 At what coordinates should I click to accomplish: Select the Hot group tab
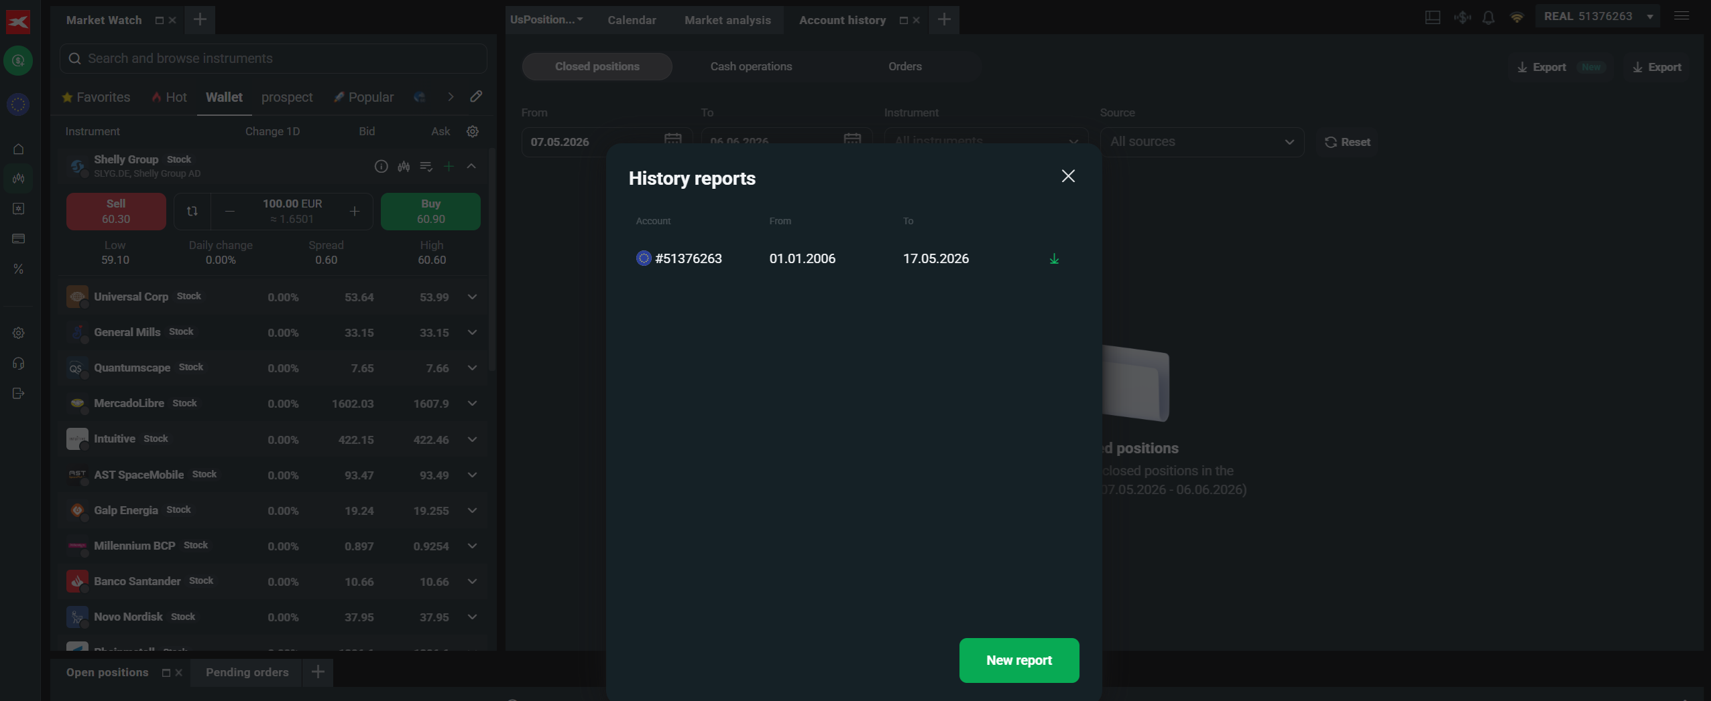tap(169, 97)
